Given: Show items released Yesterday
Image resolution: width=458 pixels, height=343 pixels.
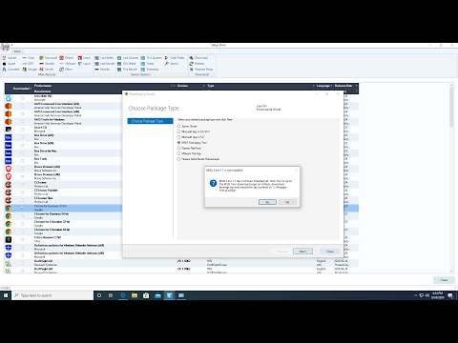Looking at the screenshot, I should pyautogui.click(x=150, y=70).
